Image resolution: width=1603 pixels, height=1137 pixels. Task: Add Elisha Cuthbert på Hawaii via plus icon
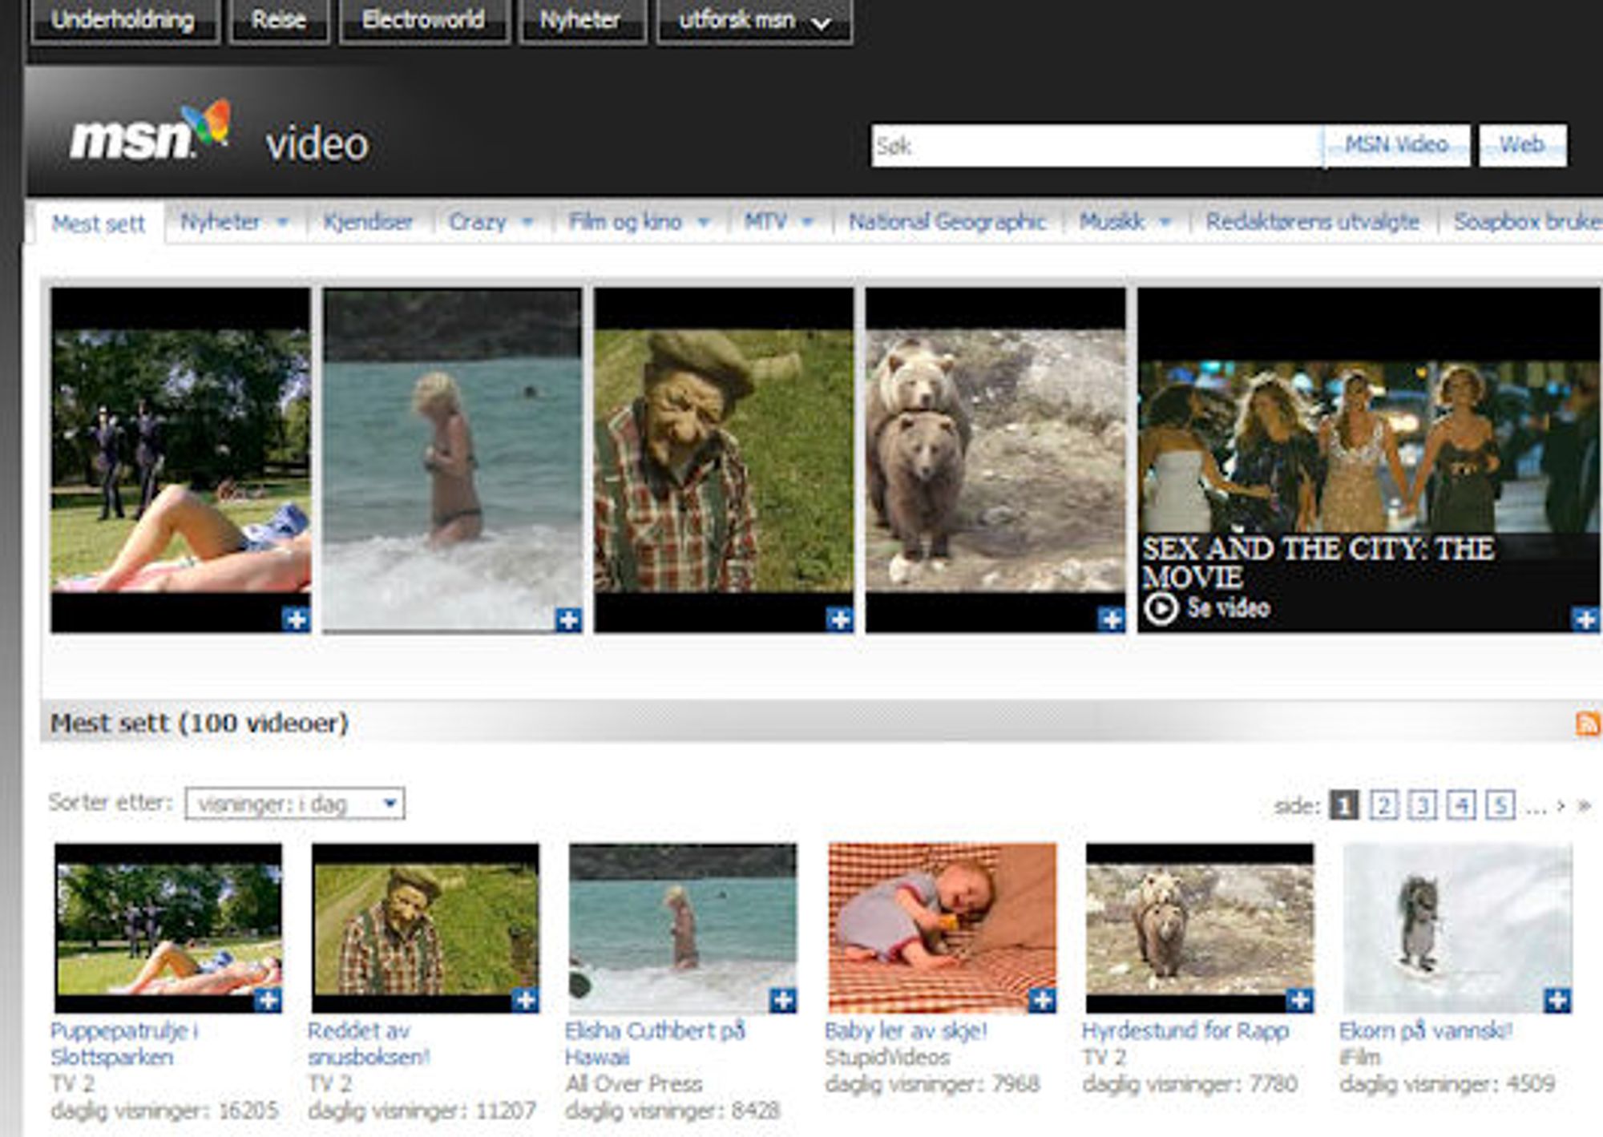pyautogui.click(x=783, y=1000)
